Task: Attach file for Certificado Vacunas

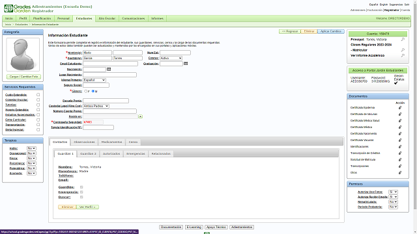Action: tap(399, 140)
